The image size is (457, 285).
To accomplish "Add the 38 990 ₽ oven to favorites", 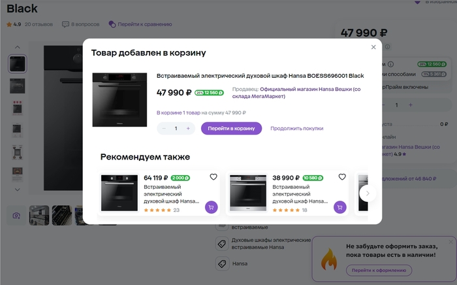I will pyautogui.click(x=341, y=177).
